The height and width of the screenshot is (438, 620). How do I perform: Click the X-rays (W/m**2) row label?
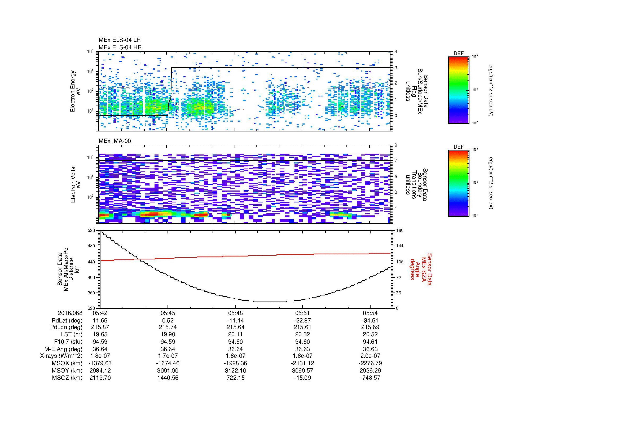tap(61, 356)
